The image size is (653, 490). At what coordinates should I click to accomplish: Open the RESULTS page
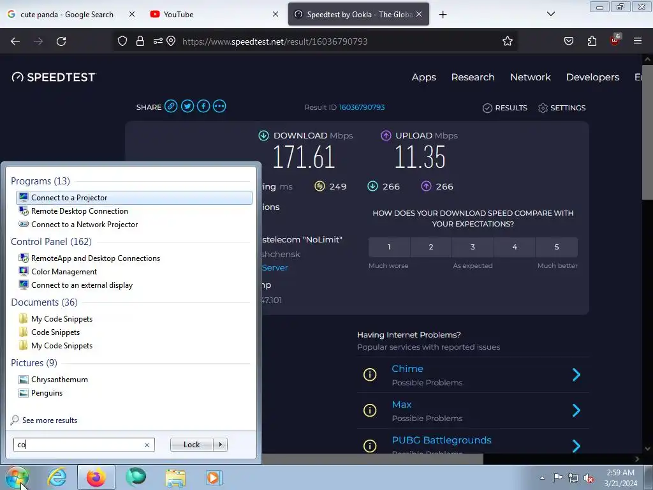[505, 108]
